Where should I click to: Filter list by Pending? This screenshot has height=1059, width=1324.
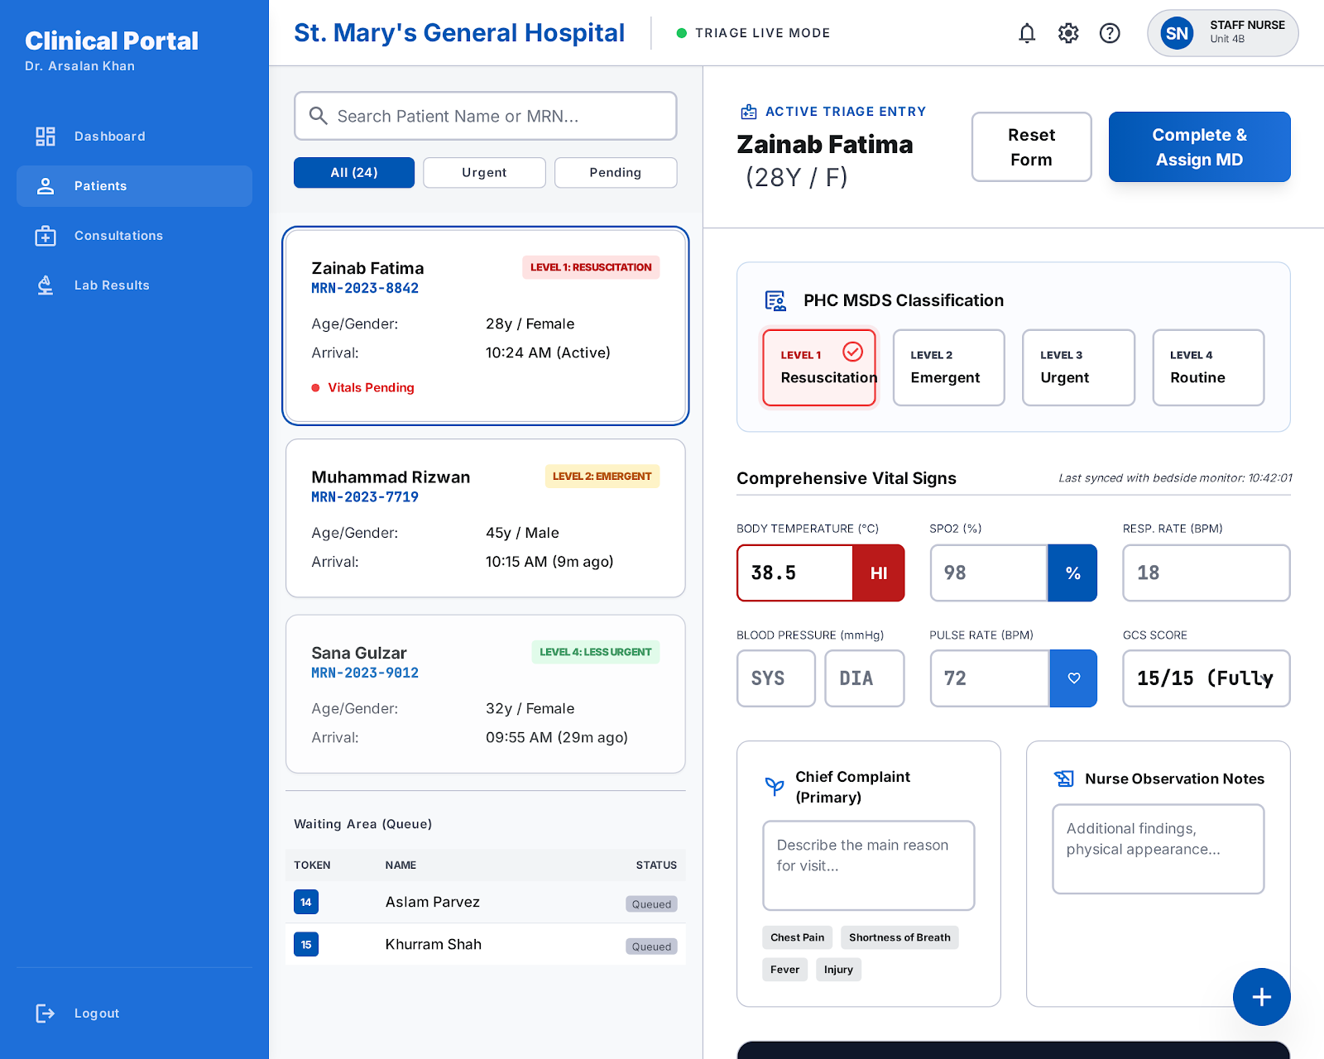coord(615,172)
